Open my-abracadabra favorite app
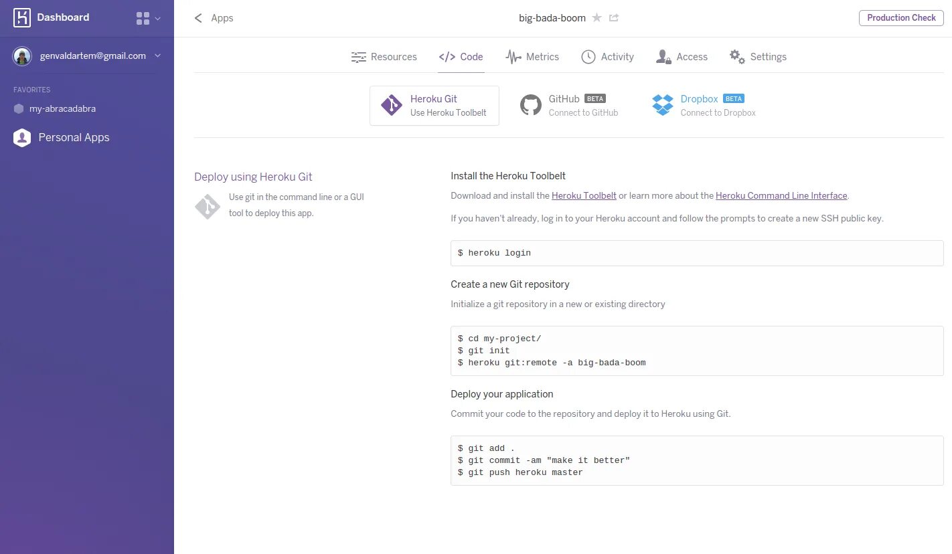The height and width of the screenshot is (554, 952). point(62,108)
